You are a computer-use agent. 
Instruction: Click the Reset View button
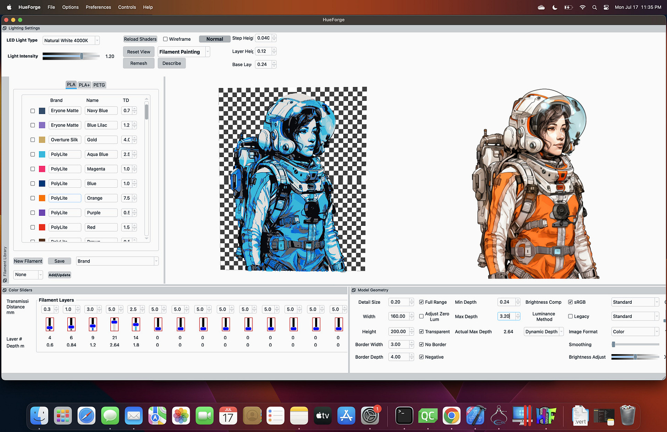tap(139, 52)
